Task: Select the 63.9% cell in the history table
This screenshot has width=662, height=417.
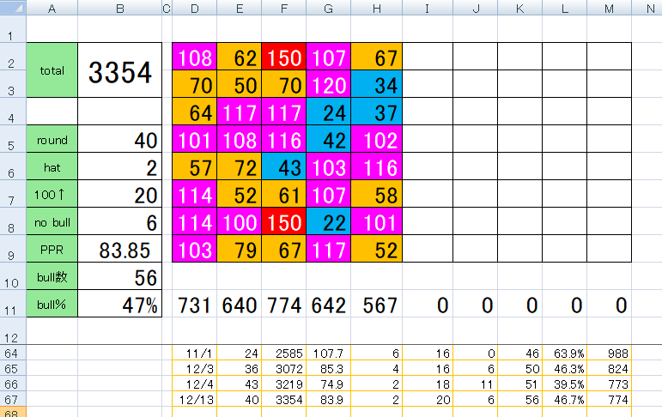Action: click(564, 353)
